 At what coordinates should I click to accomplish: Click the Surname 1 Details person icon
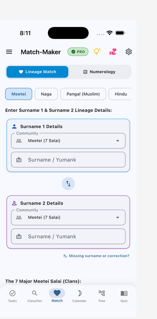14,127
